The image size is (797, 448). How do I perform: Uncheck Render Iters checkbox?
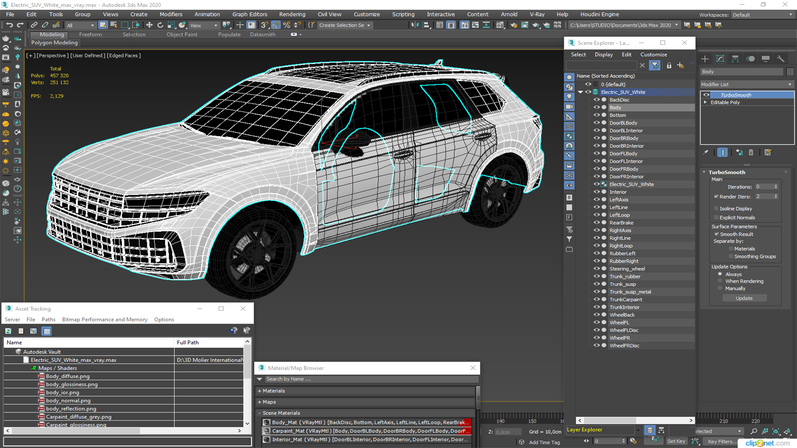(x=716, y=197)
